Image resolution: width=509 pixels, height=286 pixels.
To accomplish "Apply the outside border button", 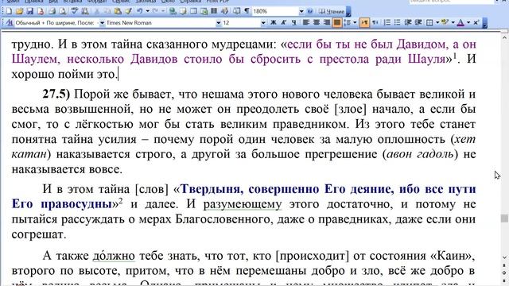I will click(429, 23).
